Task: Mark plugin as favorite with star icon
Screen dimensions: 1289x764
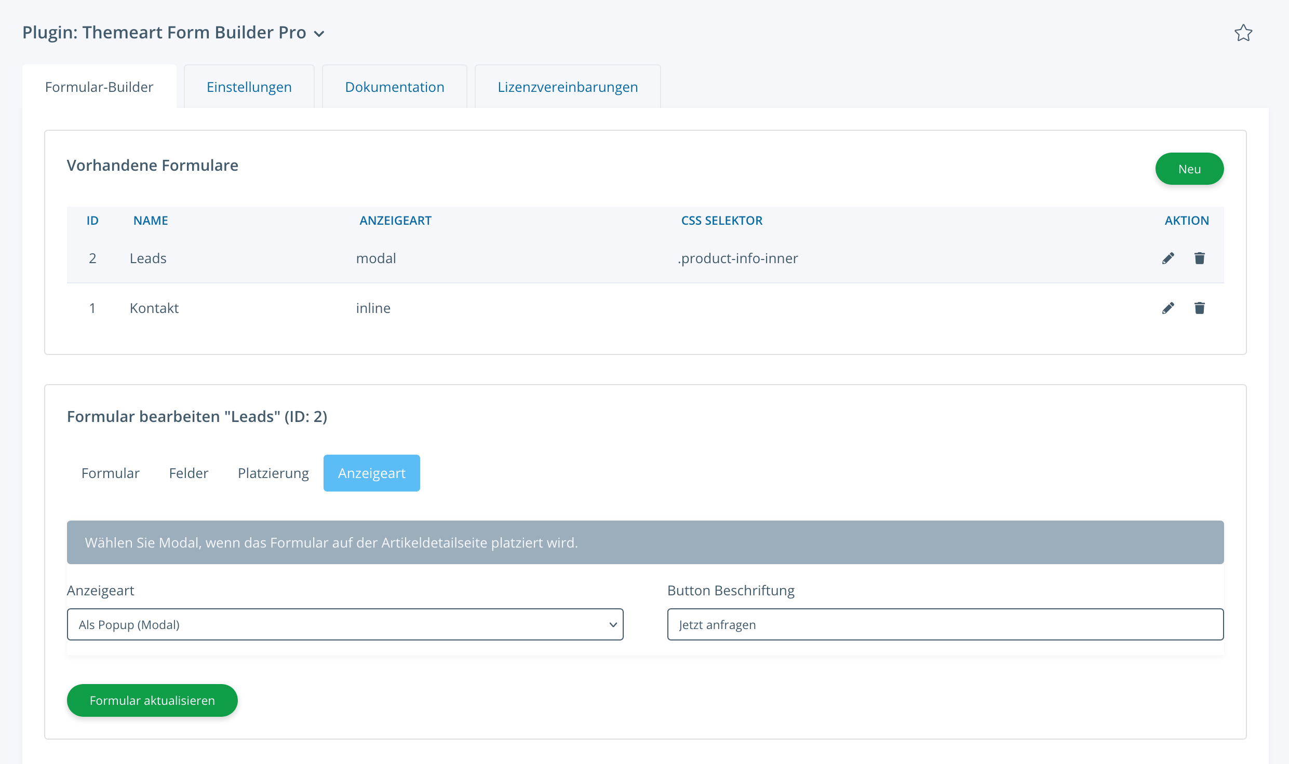Action: [x=1243, y=33]
